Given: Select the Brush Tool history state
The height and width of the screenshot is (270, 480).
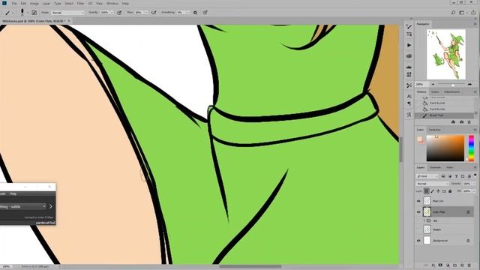Looking at the screenshot, I should click(445, 115).
